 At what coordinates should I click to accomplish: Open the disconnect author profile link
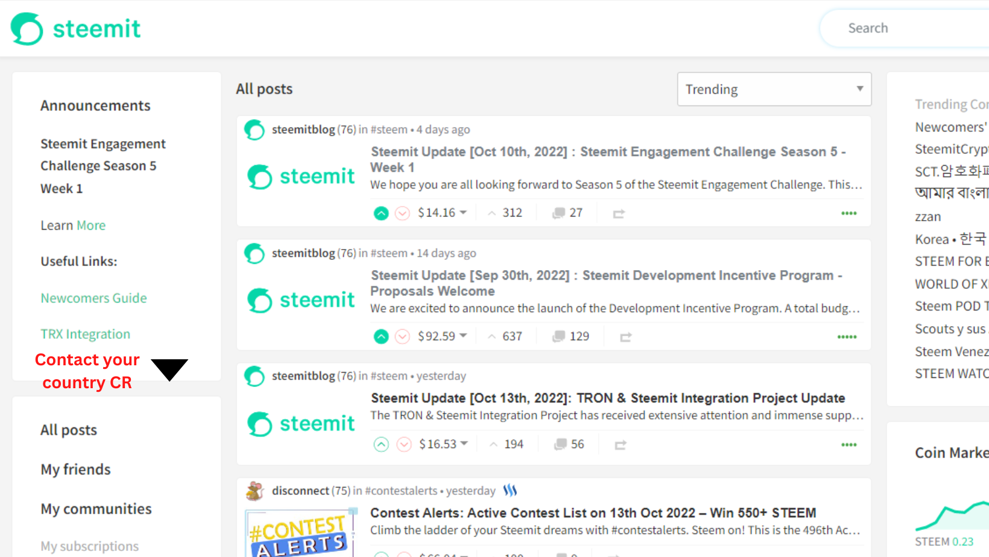click(300, 491)
